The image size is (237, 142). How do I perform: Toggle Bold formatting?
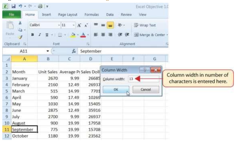[32, 35]
